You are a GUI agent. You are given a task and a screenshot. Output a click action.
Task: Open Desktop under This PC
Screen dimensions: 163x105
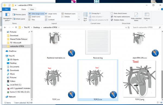[13, 63]
